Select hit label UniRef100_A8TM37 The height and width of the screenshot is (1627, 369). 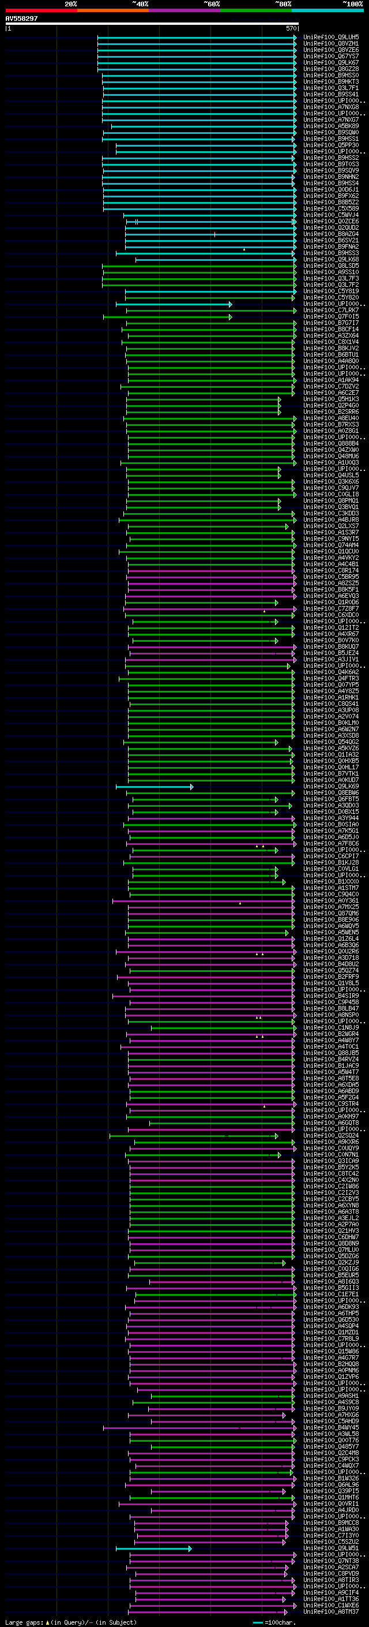tap(331, 1611)
